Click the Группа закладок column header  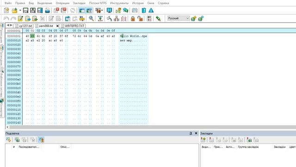tap(248, 147)
